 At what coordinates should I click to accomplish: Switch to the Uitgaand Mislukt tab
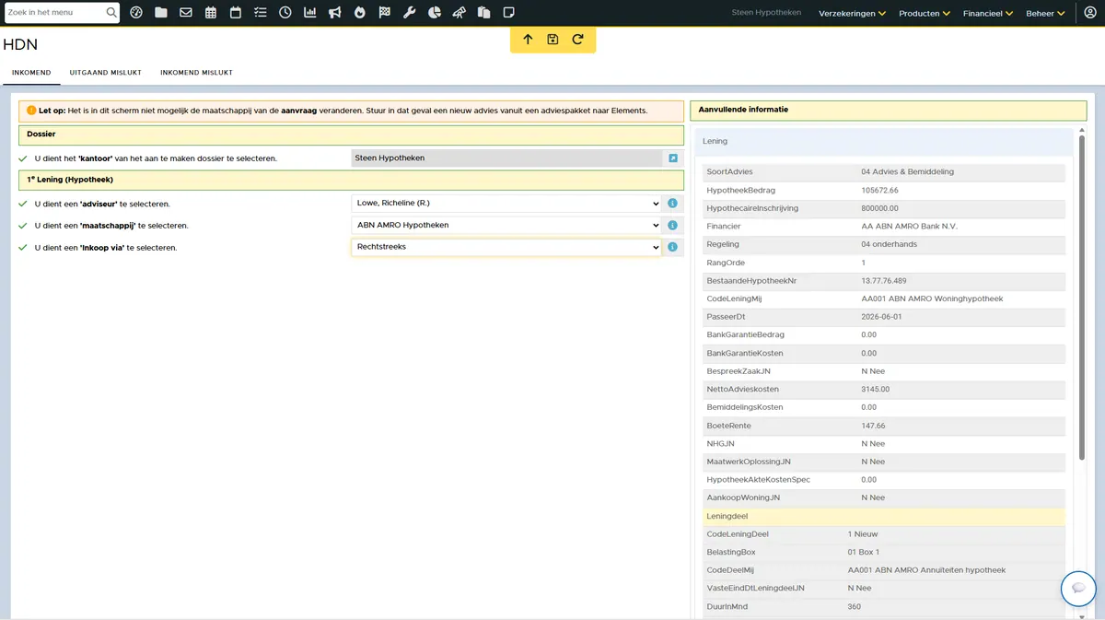pyautogui.click(x=104, y=73)
